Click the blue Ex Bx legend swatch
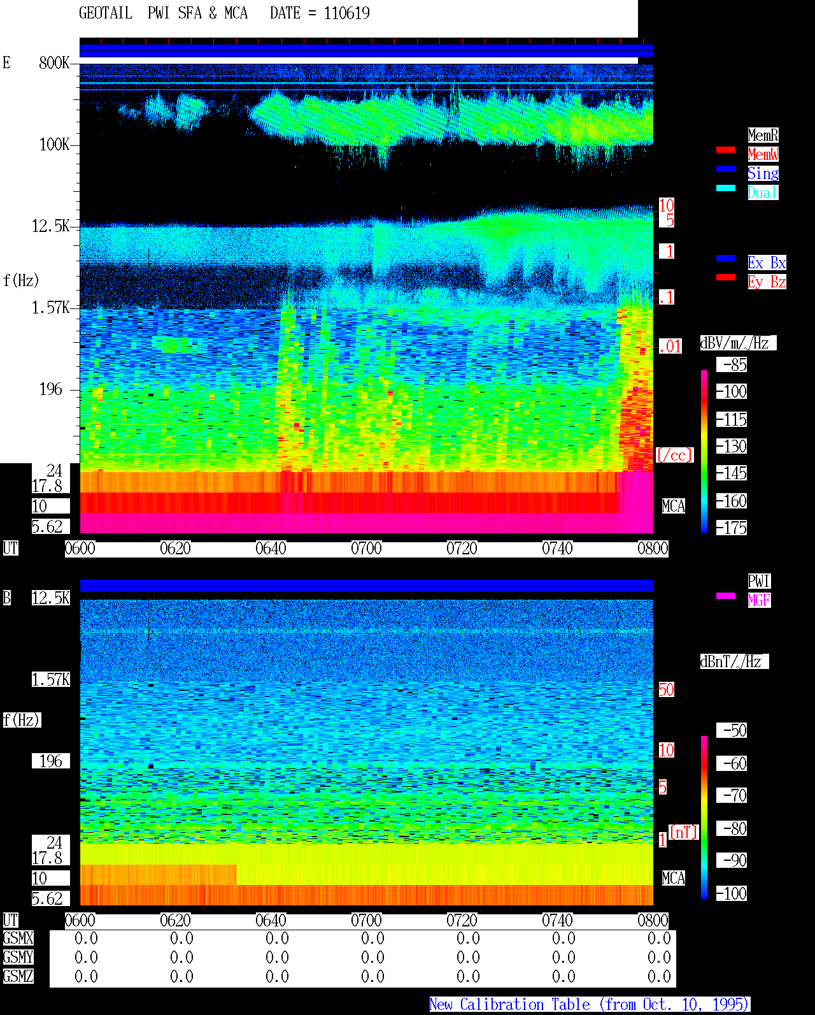The width and height of the screenshot is (815, 1015). 726,258
